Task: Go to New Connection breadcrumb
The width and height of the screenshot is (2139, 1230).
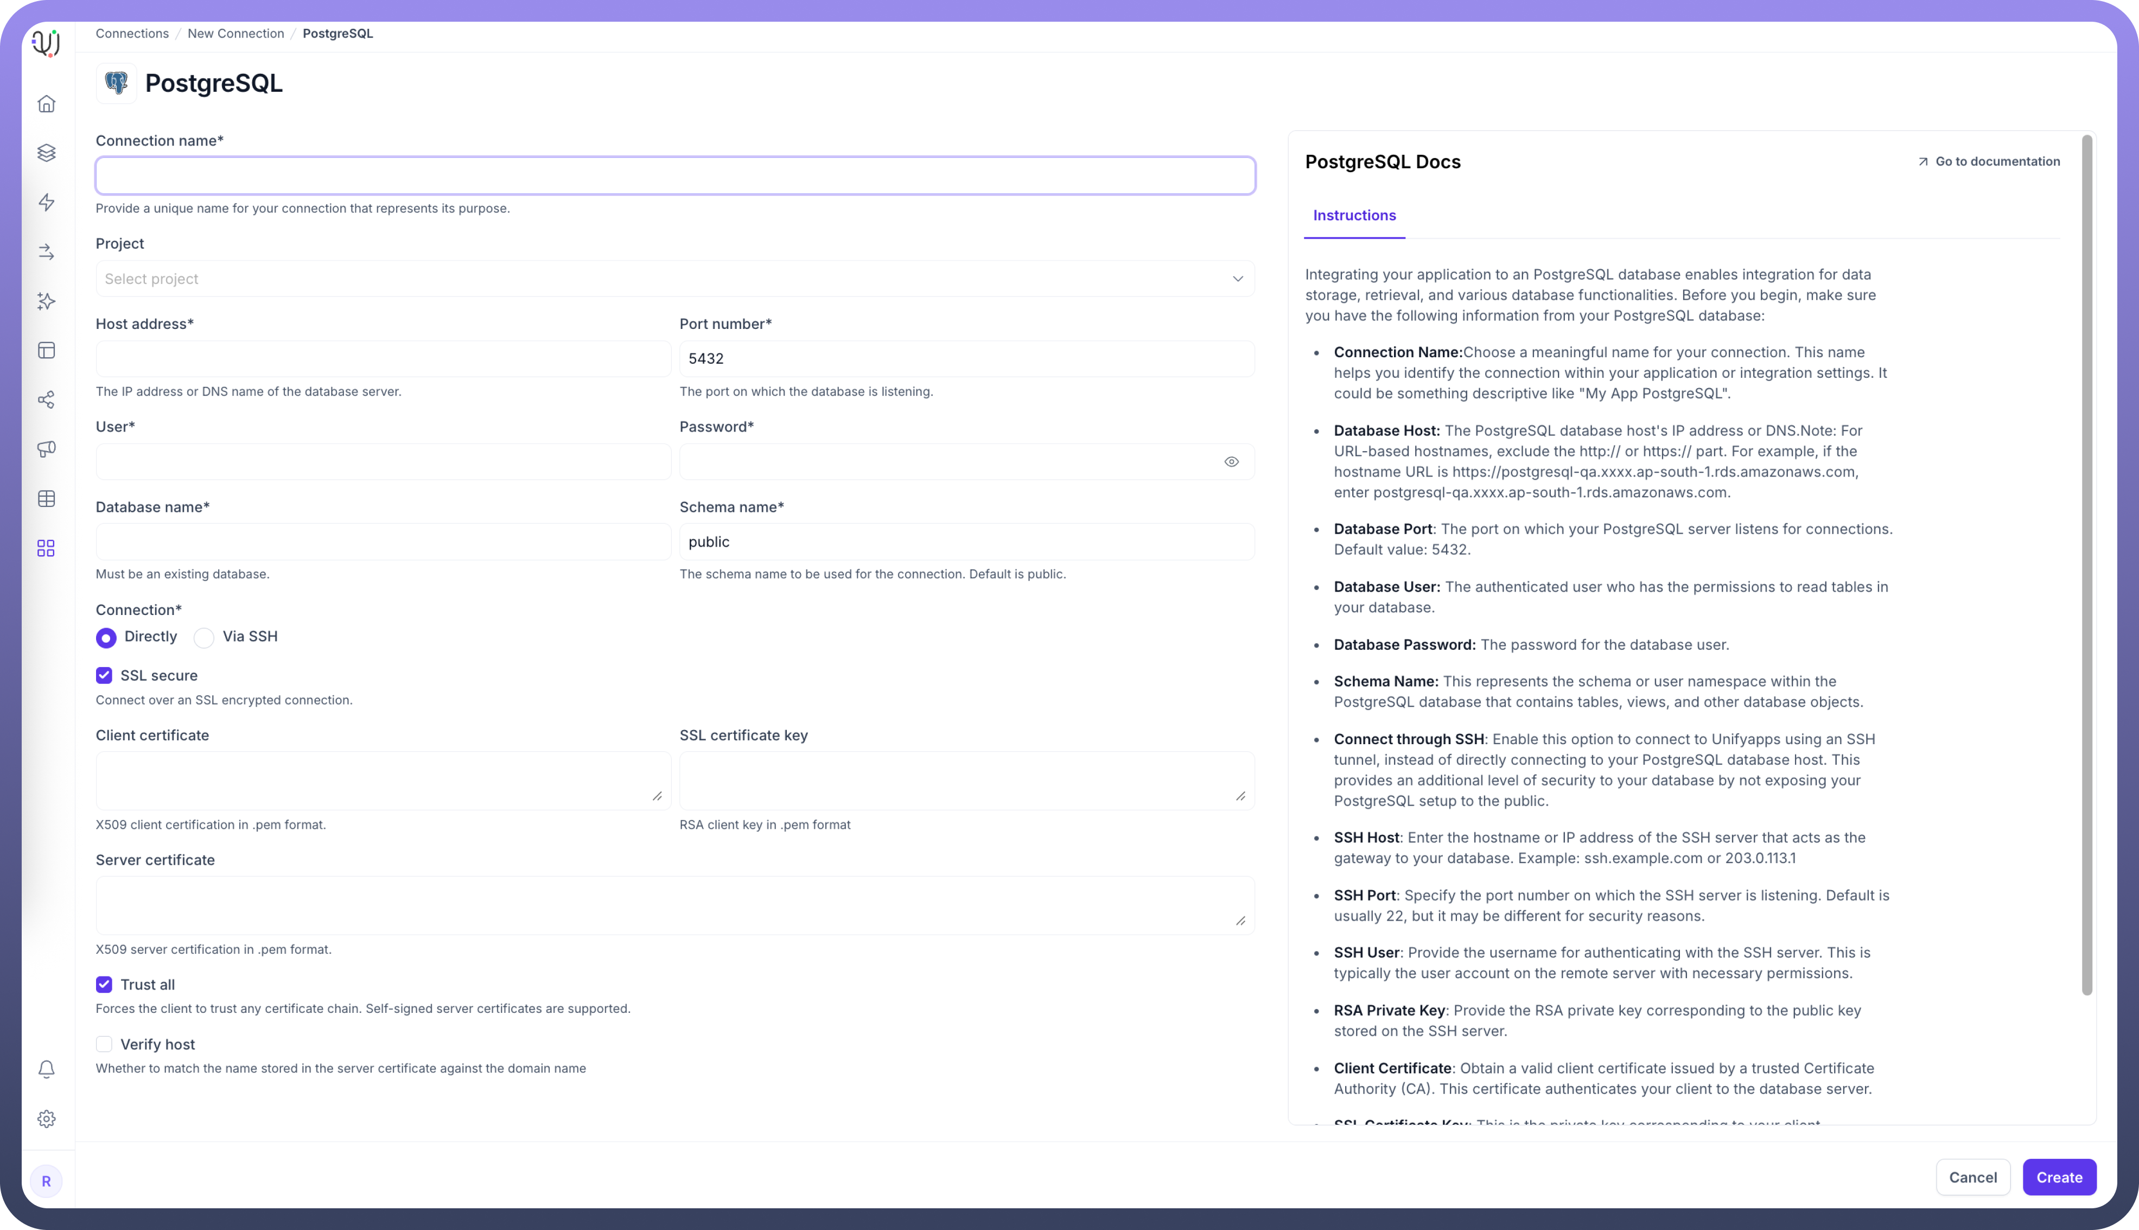Action: [235, 34]
